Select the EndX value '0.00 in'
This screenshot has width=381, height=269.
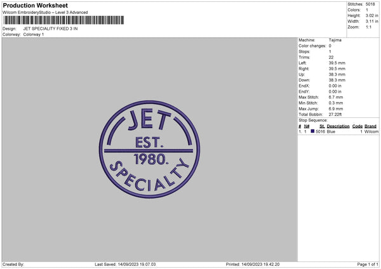click(x=335, y=86)
